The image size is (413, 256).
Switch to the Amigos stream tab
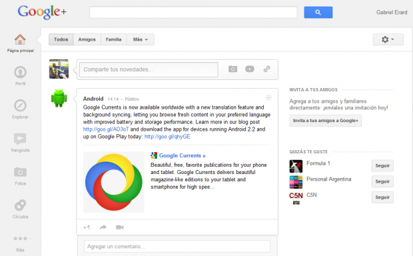[x=87, y=39]
